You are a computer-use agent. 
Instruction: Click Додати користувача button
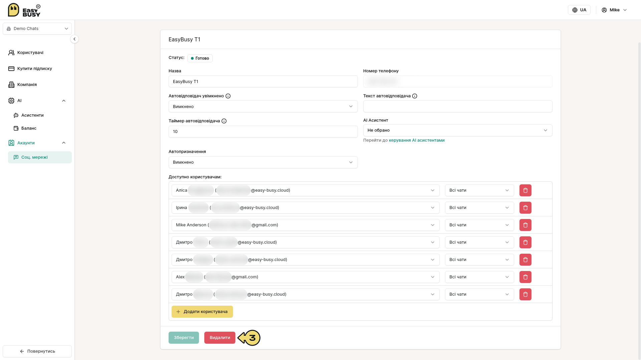(202, 312)
